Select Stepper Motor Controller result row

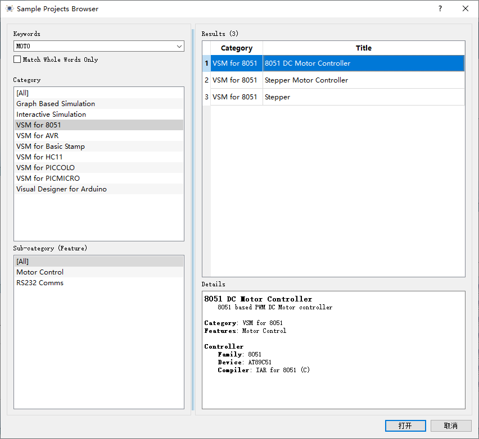(x=306, y=80)
